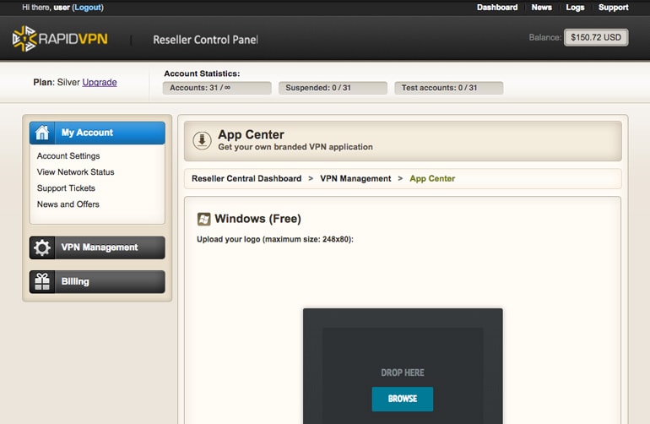Click the My Account home icon
This screenshot has width=650, height=424.
coord(42,133)
